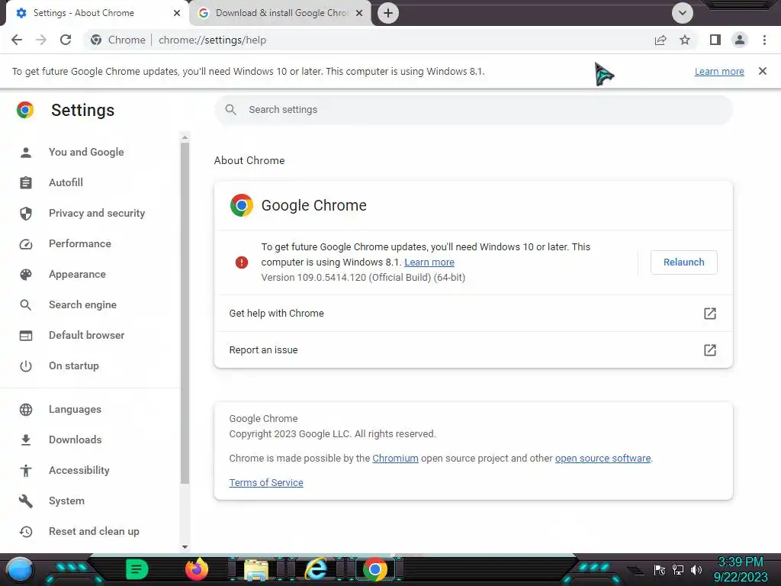The height and width of the screenshot is (586, 781).
Task: Open Learn more link in About Chrome card
Action: 429,262
